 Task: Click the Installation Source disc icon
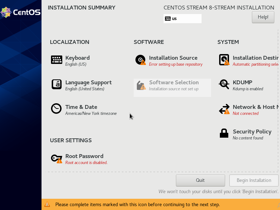(141, 60)
